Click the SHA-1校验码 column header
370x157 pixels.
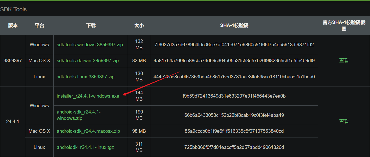(234, 26)
